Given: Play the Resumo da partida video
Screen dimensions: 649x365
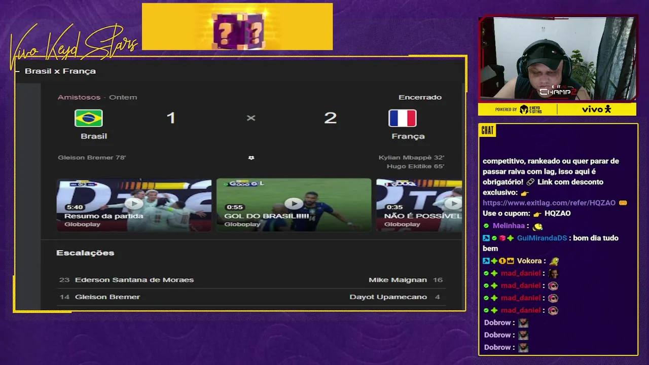Looking at the screenshot, I should click(134, 203).
